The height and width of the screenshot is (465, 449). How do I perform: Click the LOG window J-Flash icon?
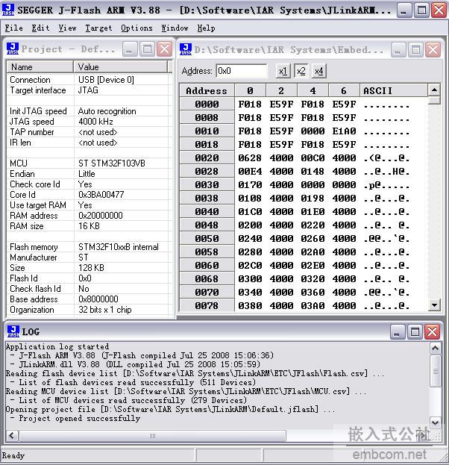(x=13, y=331)
